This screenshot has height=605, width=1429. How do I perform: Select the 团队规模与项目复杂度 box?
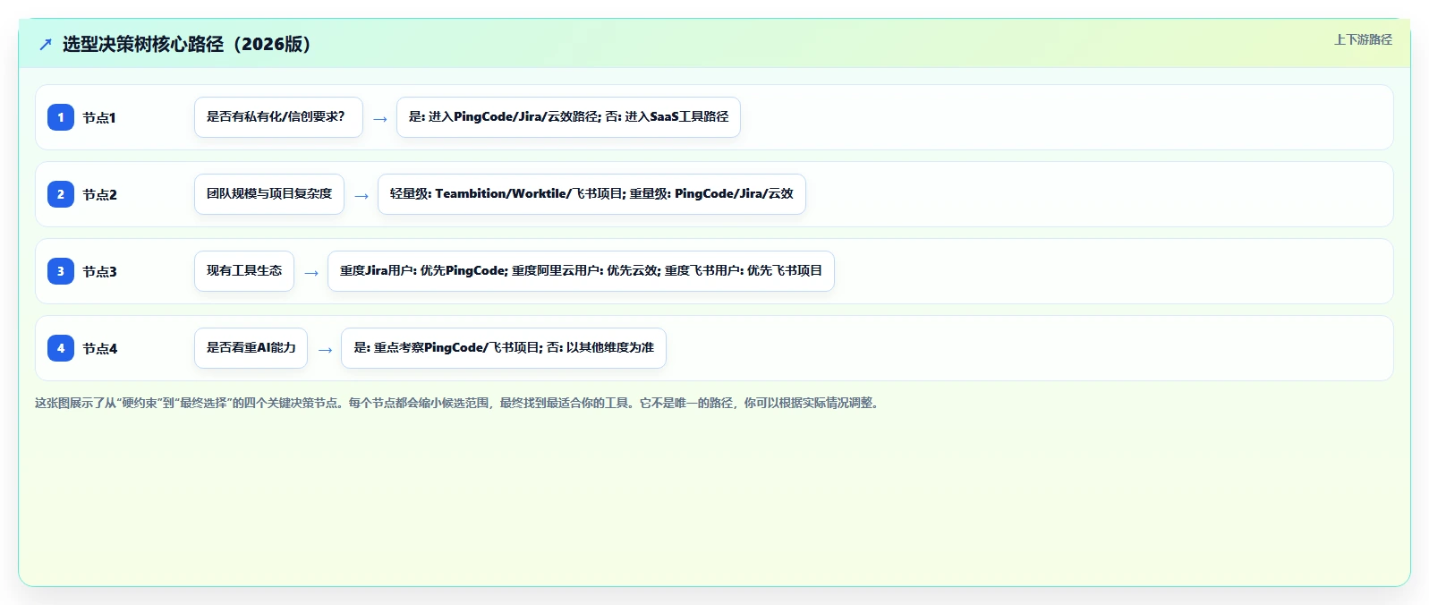(269, 194)
